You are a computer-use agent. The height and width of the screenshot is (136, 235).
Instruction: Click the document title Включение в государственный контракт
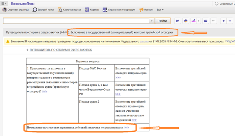pyautogui.click(x=122, y=32)
